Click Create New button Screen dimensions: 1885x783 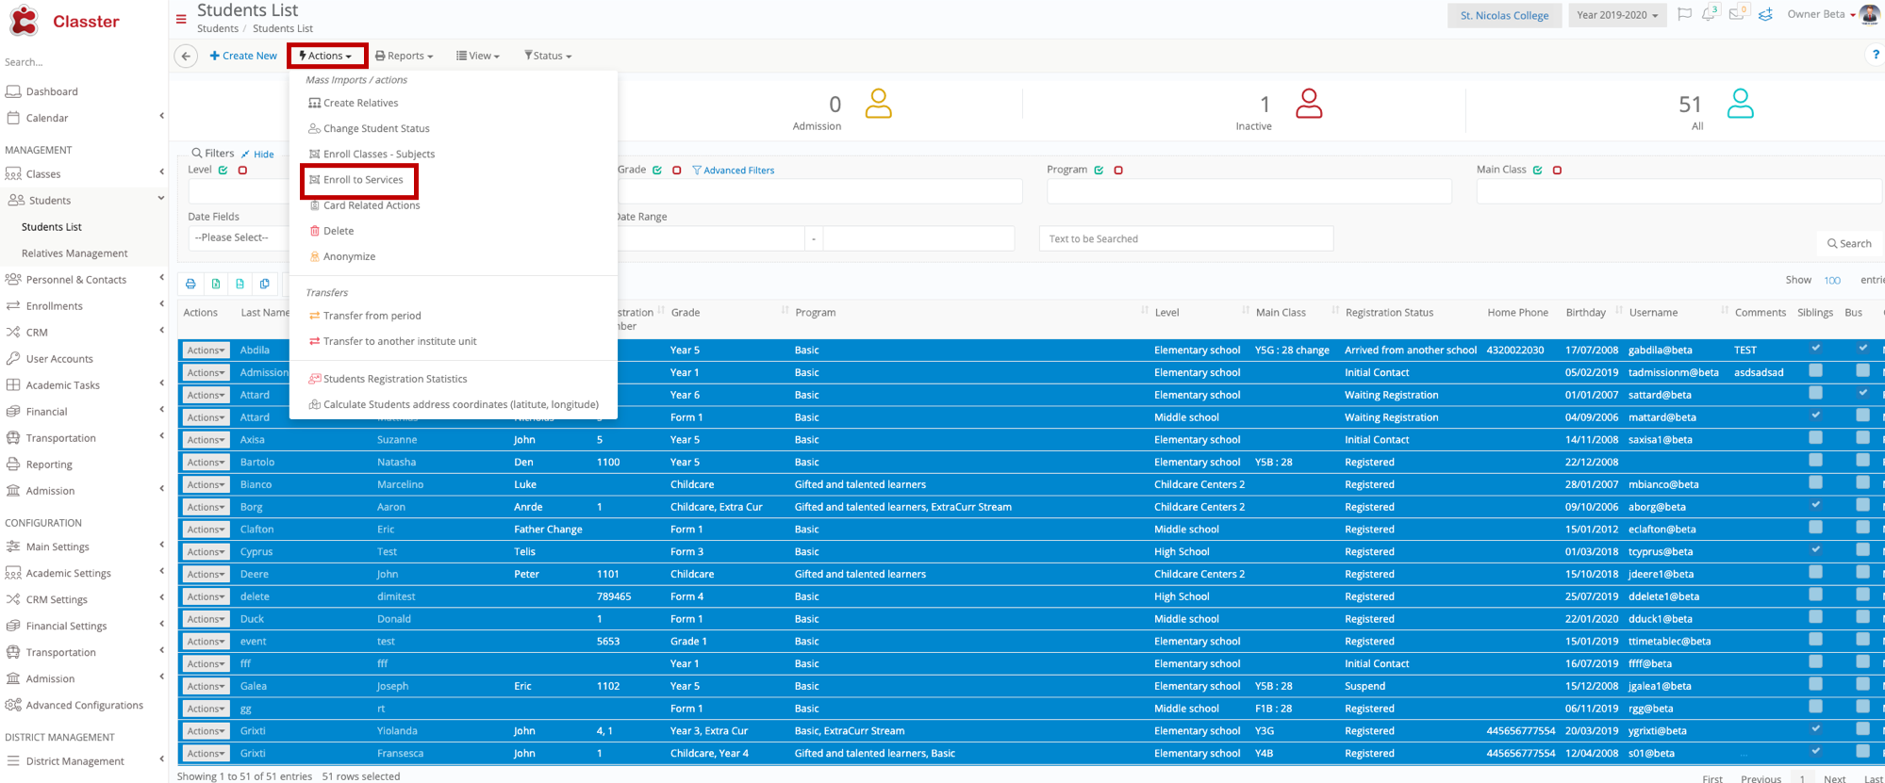click(x=243, y=56)
